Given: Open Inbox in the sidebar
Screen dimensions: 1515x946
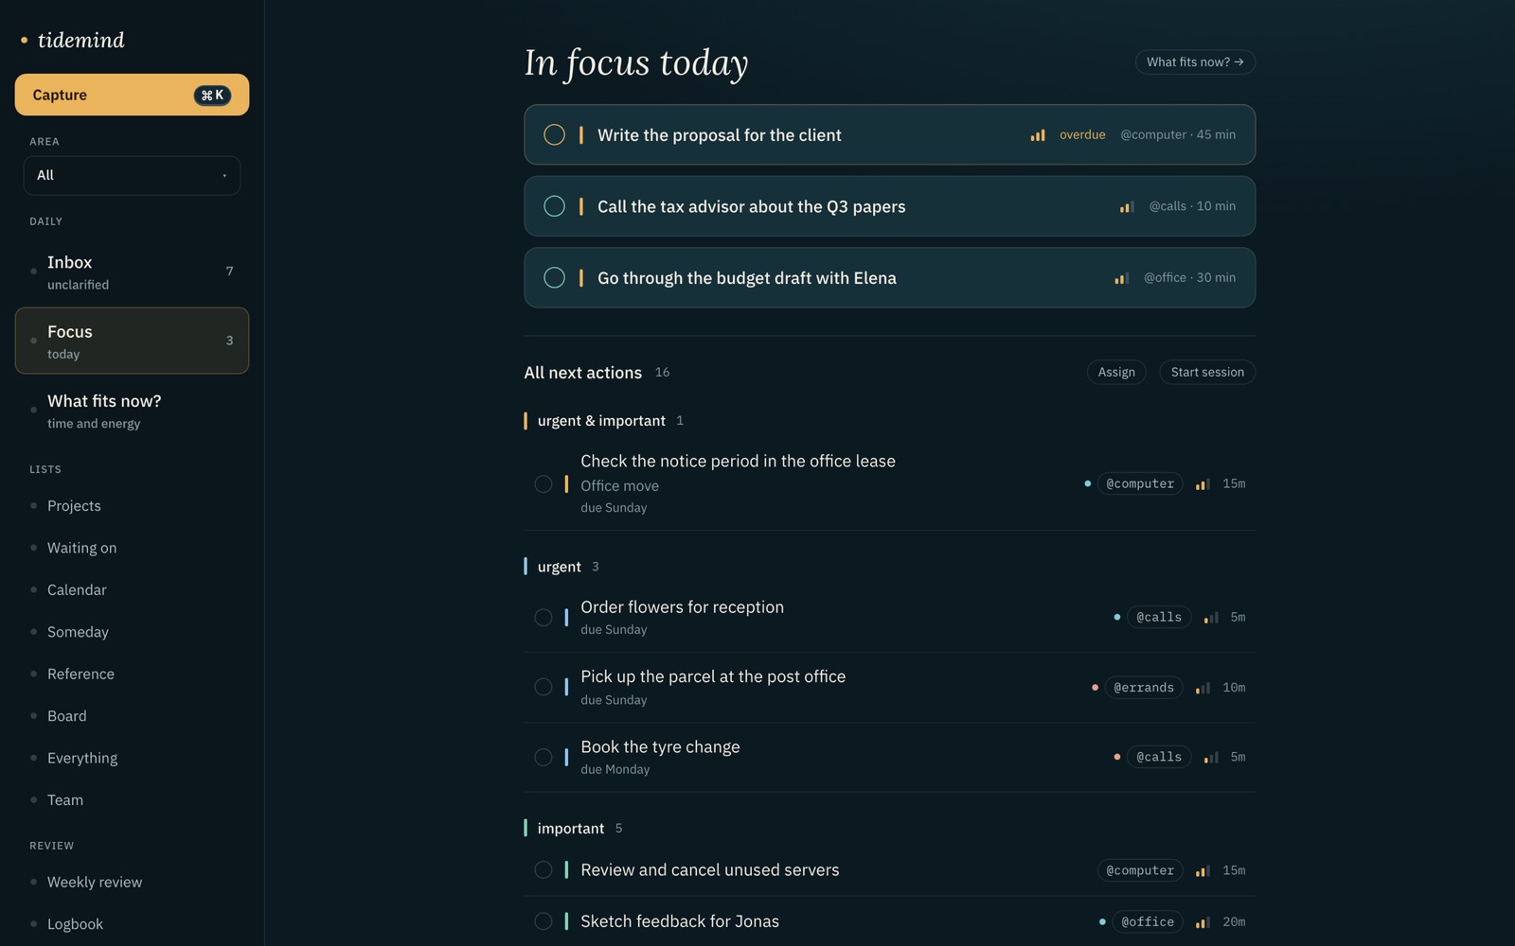Looking at the screenshot, I should 132,272.
